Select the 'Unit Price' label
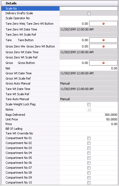The width and height of the screenshot is (119, 186). point(12,119)
